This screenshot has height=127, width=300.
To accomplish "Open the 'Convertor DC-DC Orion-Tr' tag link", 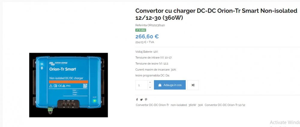I will pos(152,105).
